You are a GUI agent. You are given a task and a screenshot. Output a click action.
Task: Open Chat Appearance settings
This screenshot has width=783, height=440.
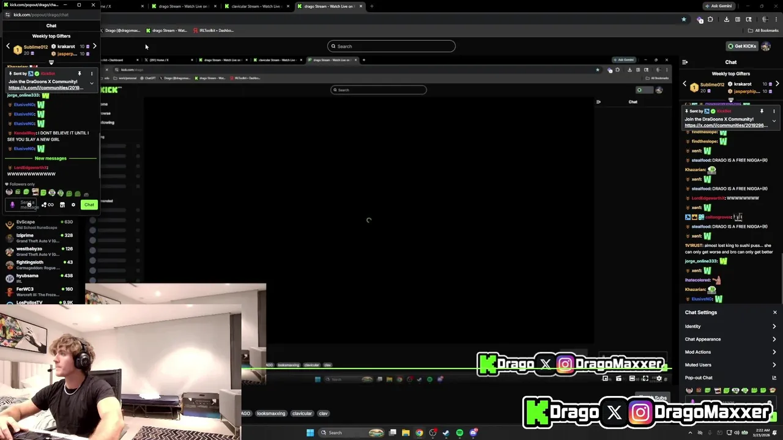(730, 339)
